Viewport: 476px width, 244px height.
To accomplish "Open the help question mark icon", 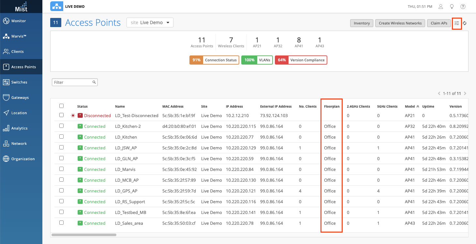I will (463, 7).
